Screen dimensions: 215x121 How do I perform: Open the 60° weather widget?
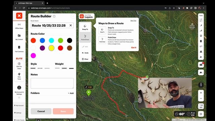click(185, 114)
